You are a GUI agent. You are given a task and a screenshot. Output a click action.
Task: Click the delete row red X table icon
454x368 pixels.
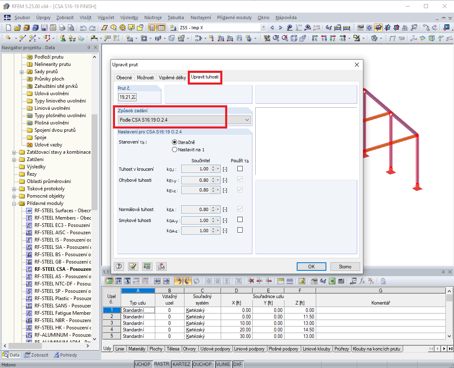(251, 281)
